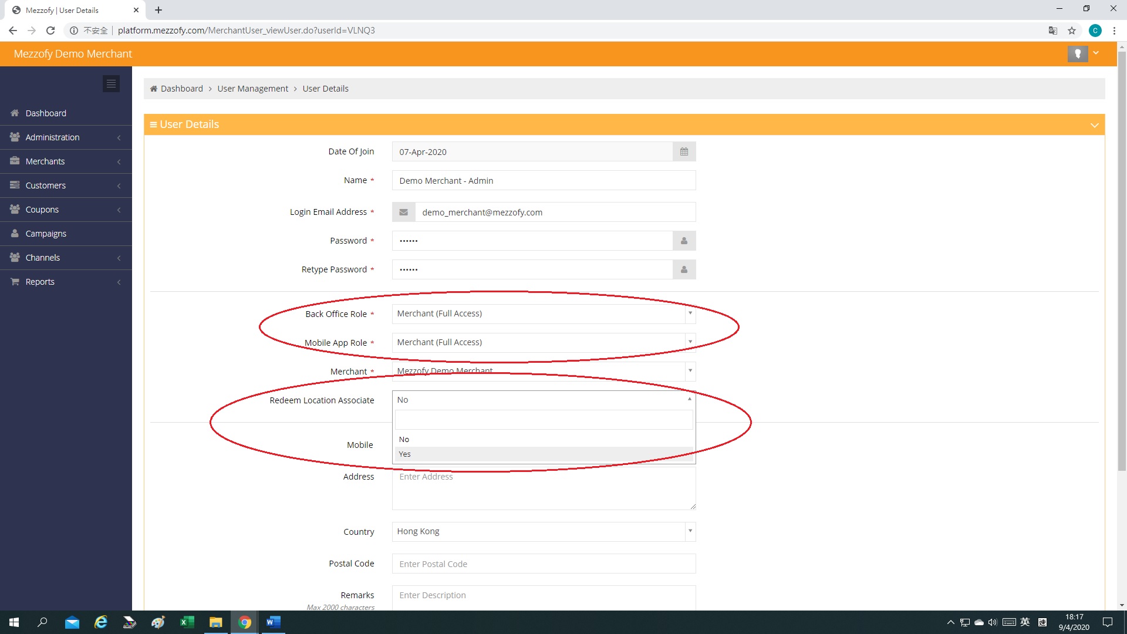
Task: Click the browser address bar URL
Action: coord(246,31)
